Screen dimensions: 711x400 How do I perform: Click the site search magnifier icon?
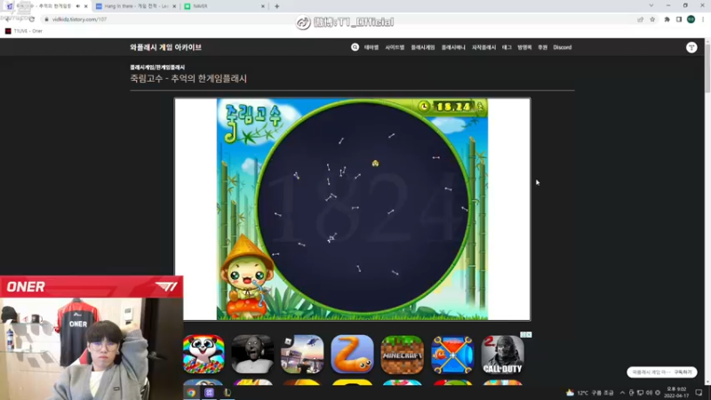pos(355,47)
